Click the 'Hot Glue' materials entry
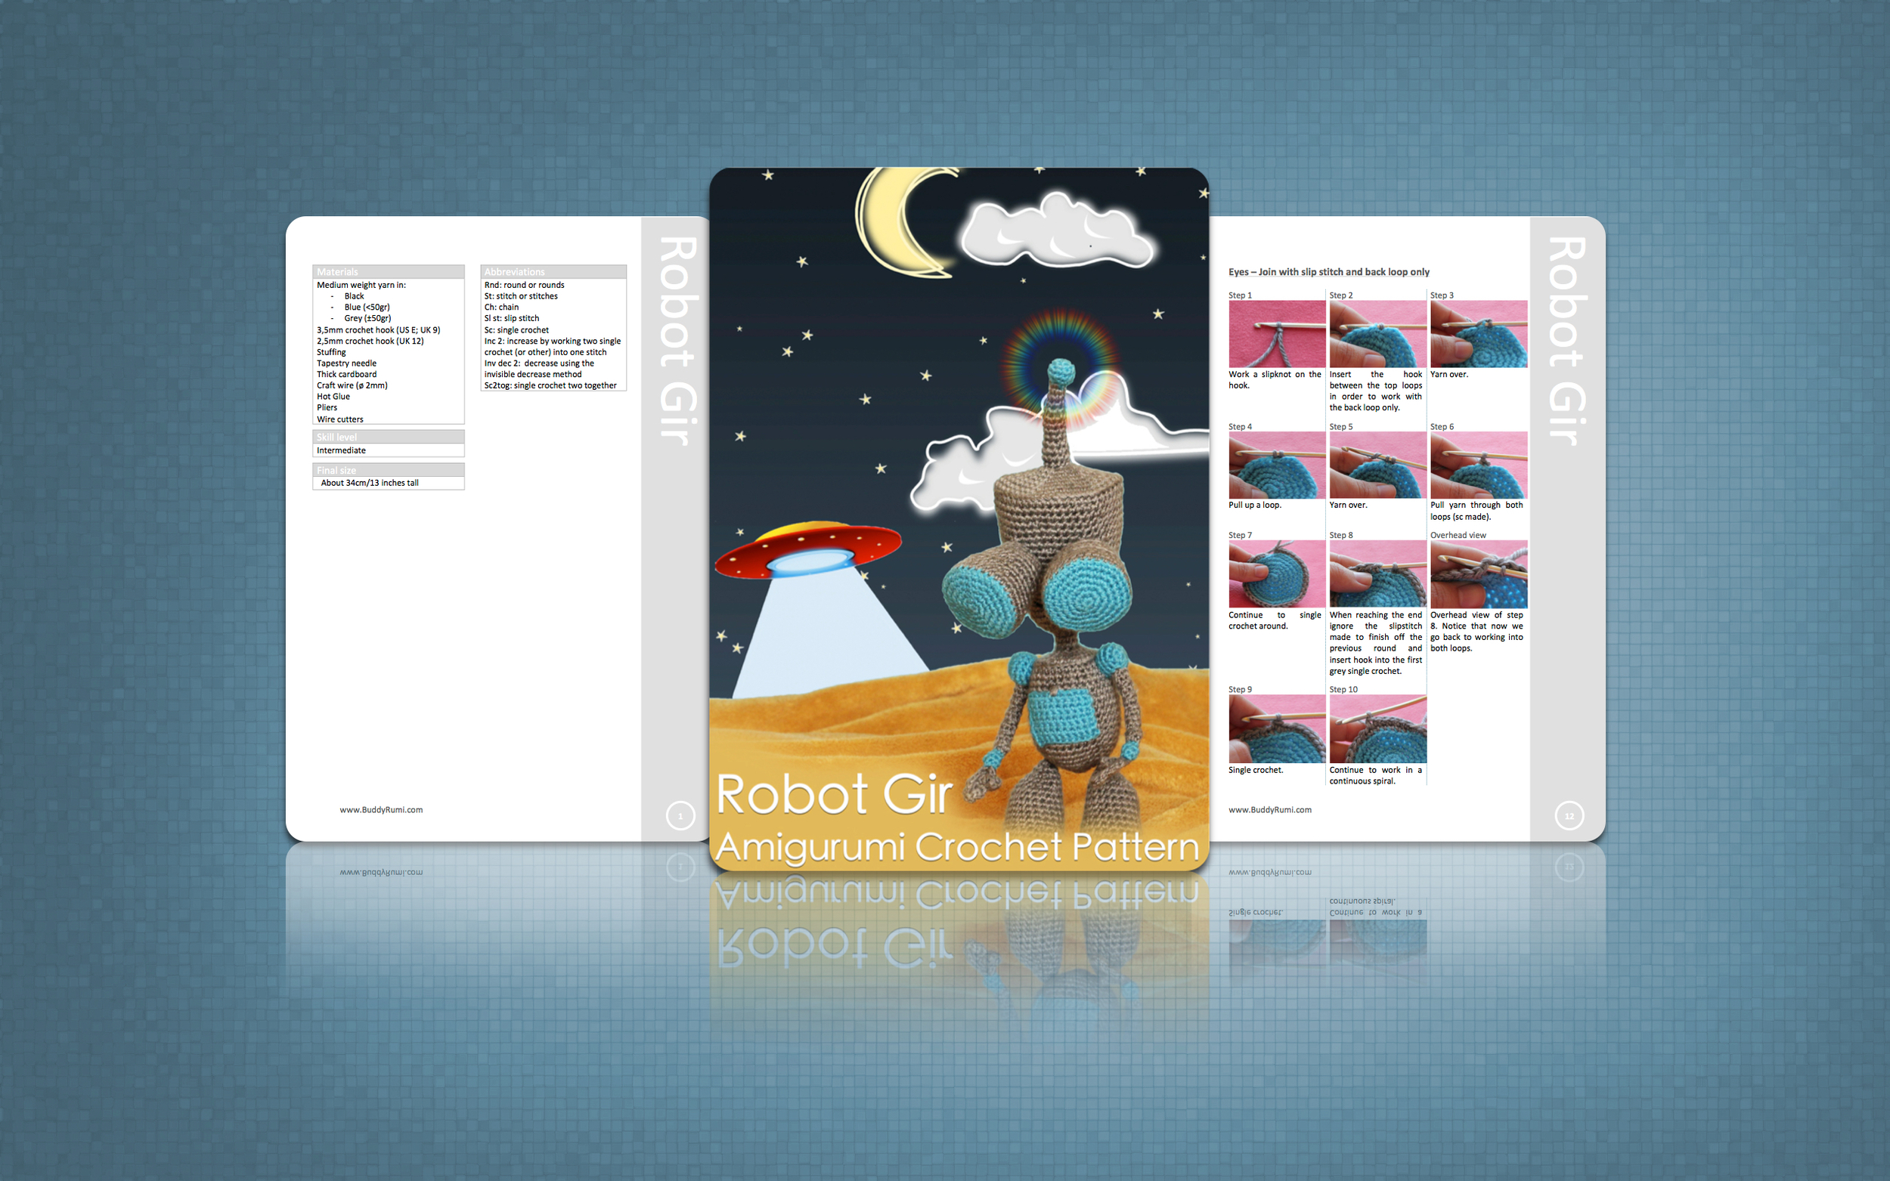 point(333,397)
